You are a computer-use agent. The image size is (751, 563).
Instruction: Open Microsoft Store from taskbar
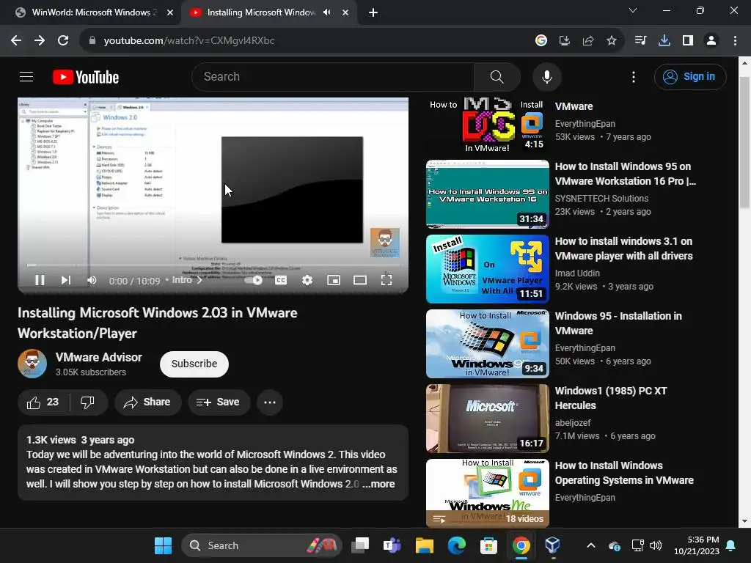(x=488, y=545)
